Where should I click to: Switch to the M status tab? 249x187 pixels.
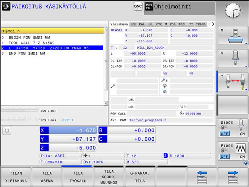166,24
